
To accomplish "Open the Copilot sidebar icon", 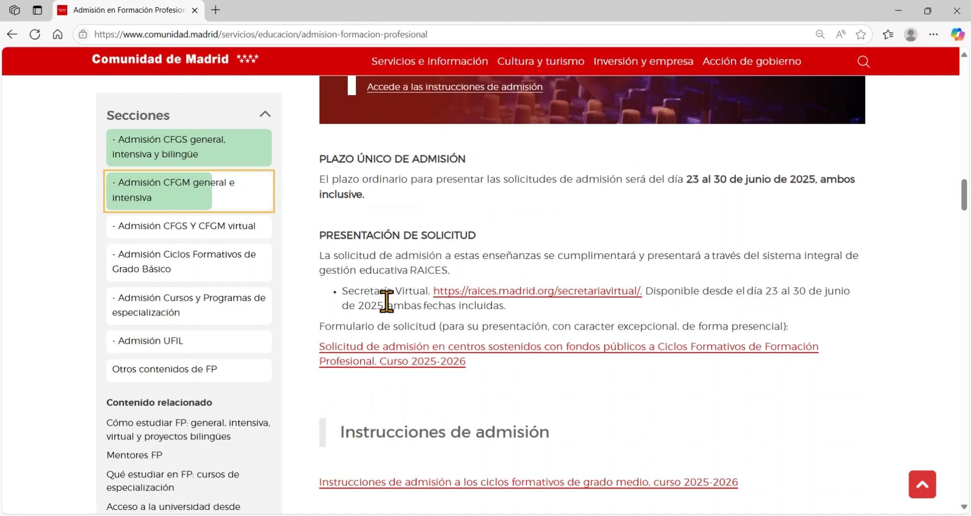I will coord(957,34).
